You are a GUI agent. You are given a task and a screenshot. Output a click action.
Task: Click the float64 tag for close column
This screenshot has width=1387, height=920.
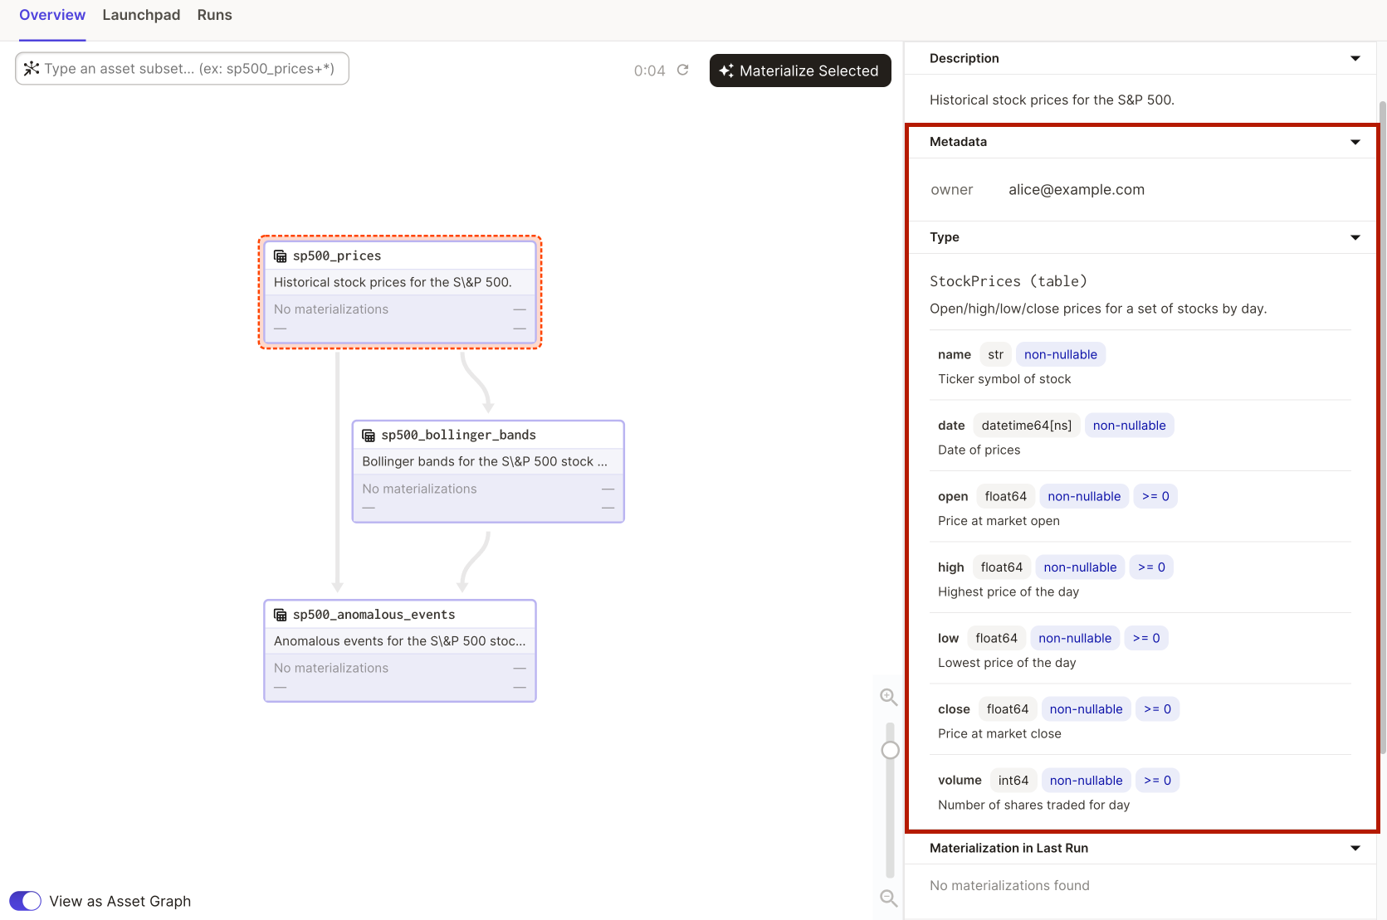(x=1007, y=709)
